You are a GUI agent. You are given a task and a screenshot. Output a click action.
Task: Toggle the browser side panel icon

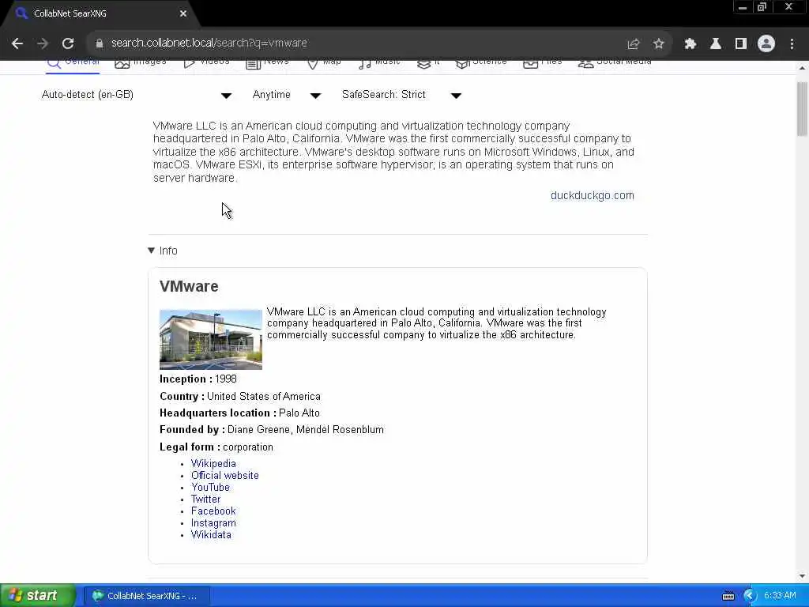pos(741,44)
